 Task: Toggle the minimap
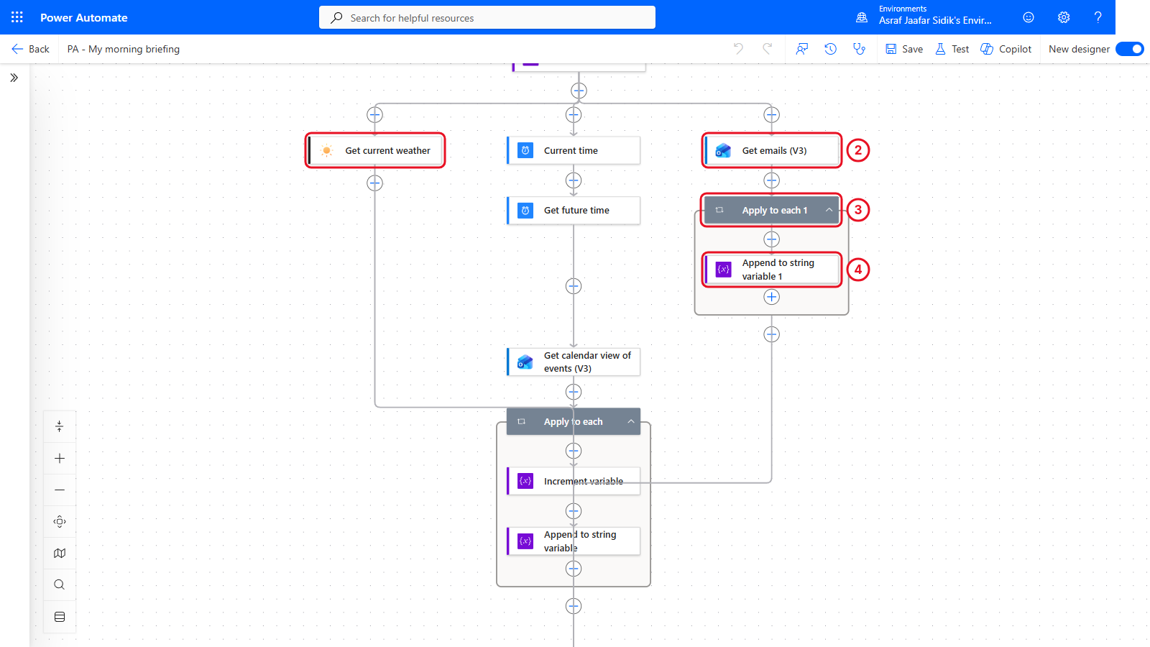pyautogui.click(x=60, y=554)
